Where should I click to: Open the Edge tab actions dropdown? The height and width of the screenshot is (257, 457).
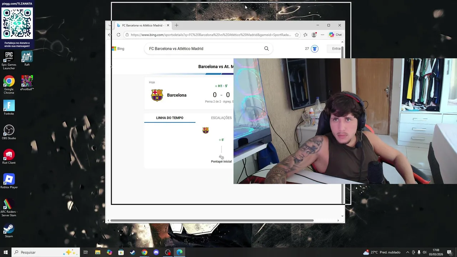(x=110, y=25)
